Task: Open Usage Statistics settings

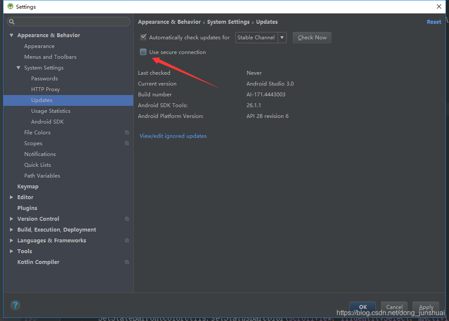Action: coord(51,111)
